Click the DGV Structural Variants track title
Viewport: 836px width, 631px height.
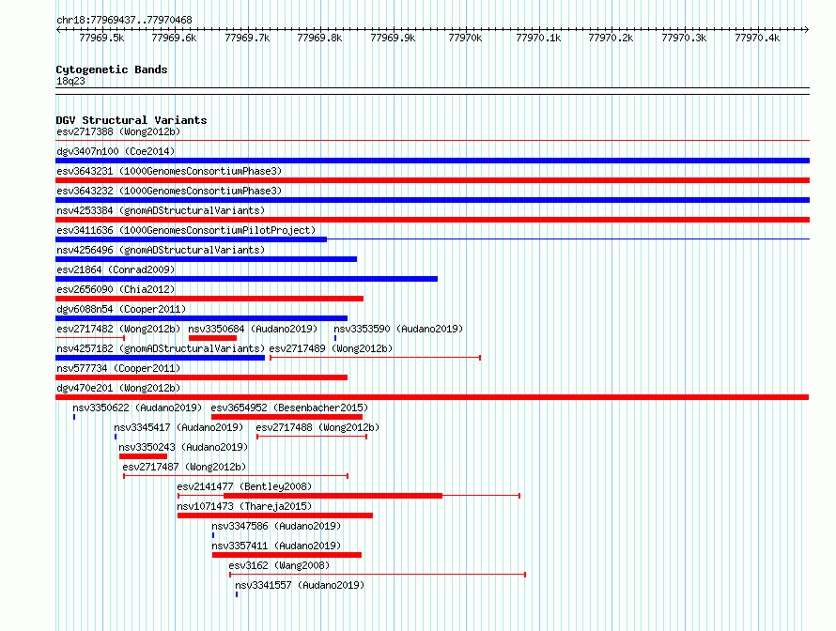[x=132, y=120]
